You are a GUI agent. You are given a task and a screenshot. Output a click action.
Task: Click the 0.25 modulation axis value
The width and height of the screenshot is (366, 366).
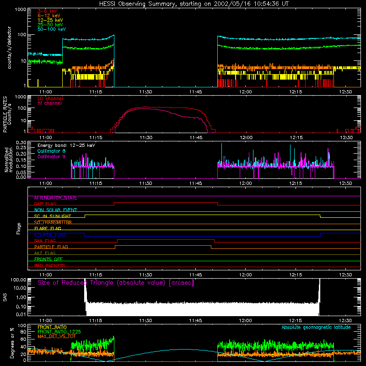pyautogui.click(x=21, y=148)
